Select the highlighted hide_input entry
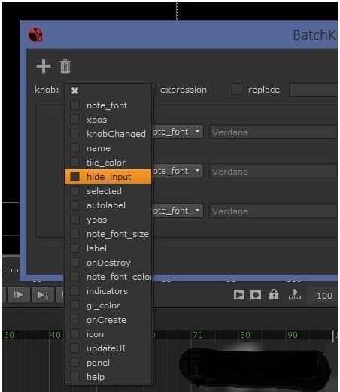 point(108,177)
